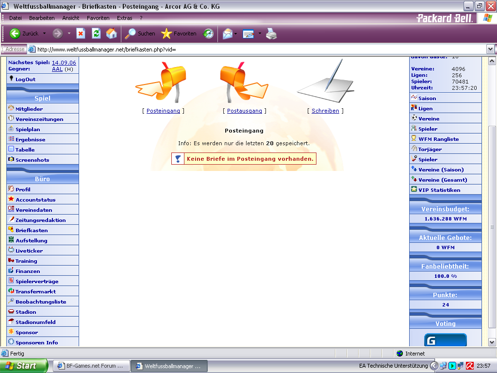
Task: Click the Windows Start button
Action: 24,366
